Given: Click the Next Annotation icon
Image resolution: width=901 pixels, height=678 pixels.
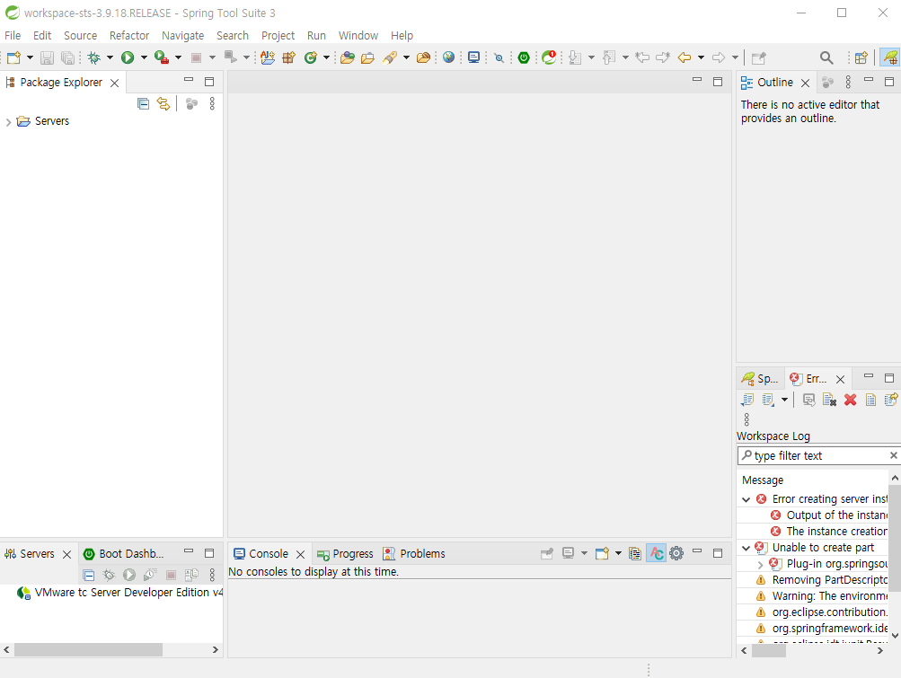Looking at the screenshot, I should [x=575, y=57].
